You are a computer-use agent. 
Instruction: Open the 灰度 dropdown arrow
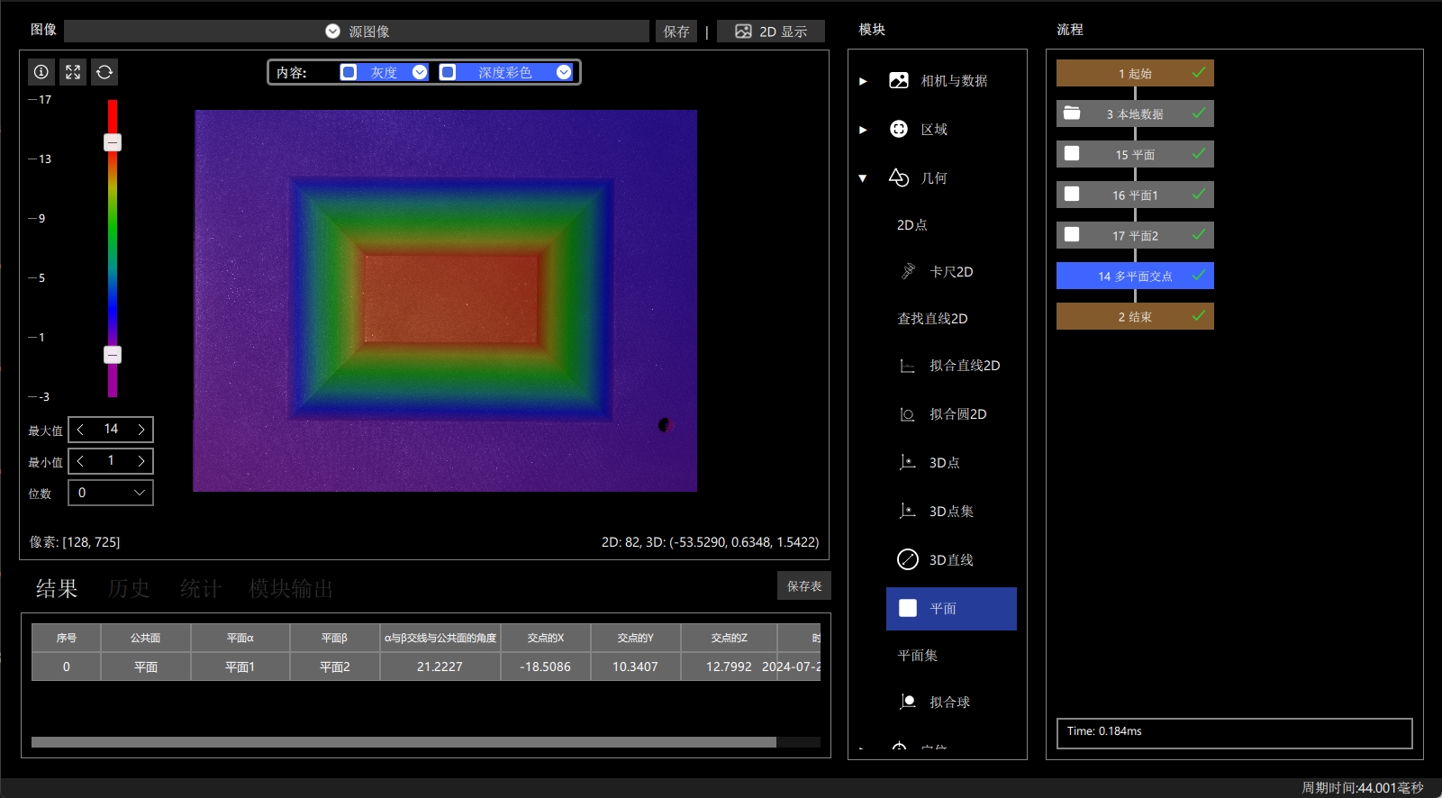pos(420,72)
